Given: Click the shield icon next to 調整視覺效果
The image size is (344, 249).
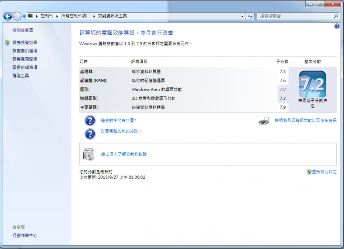Looking at the screenshot, I should click(7, 42).
